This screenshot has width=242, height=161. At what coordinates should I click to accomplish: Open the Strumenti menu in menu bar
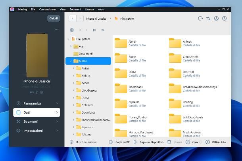coord(75,9)
